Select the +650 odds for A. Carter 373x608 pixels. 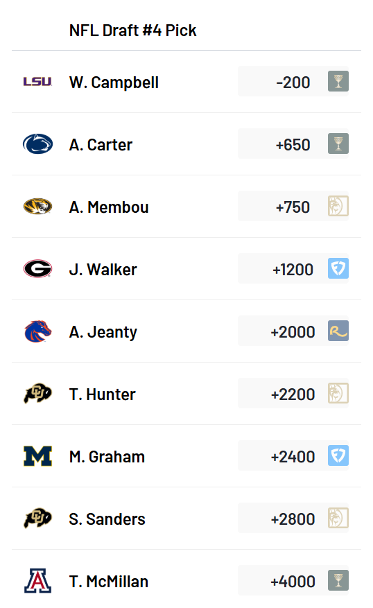click(x=293, y=144)
